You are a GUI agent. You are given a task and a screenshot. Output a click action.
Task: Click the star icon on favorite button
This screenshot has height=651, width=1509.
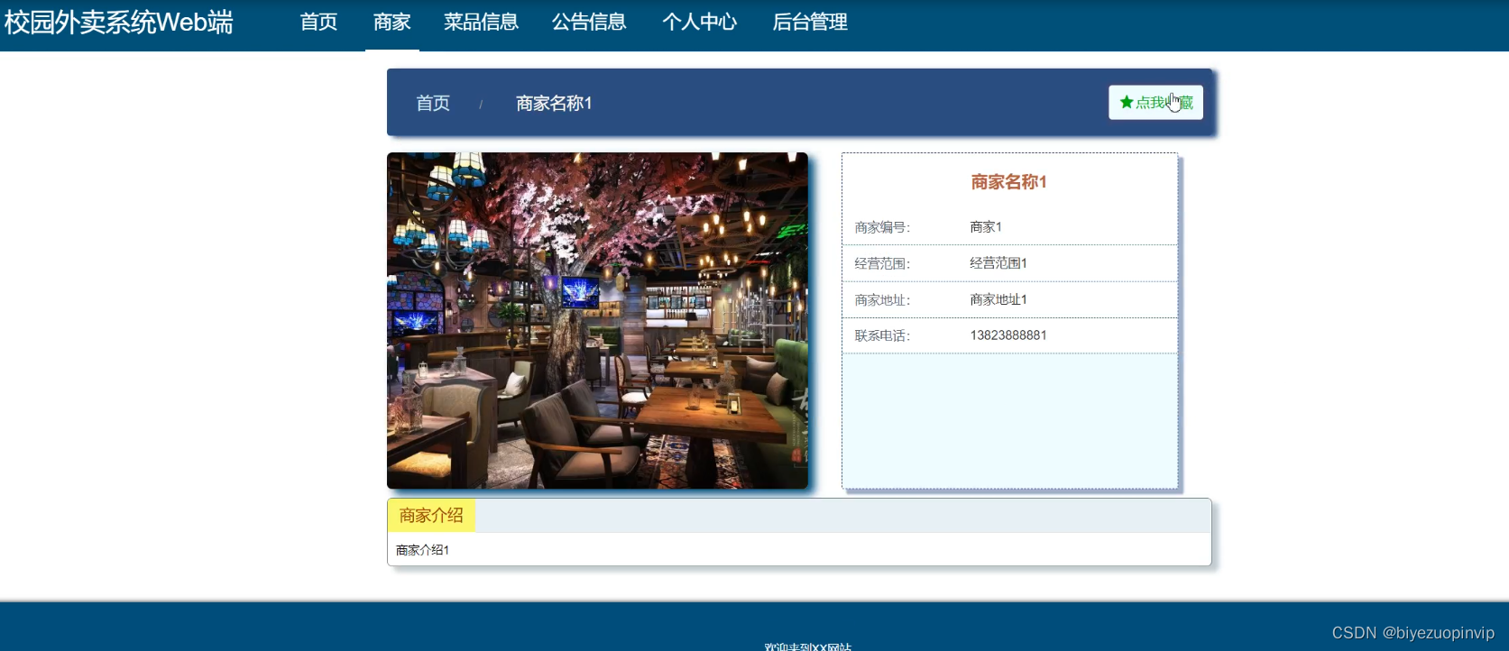1127,102
